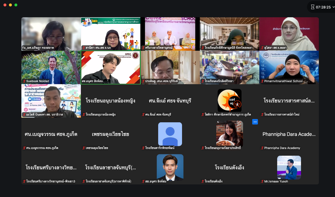Click muted mic icon beside Phannipha Dara Academy
Screen dimensions: 335x197
tap(262, 148)
